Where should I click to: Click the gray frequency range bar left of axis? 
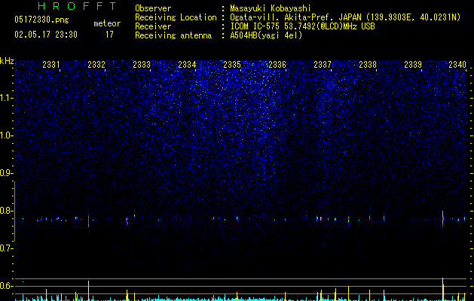pos(15,211)
